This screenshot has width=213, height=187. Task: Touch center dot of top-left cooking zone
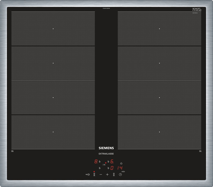pos(53,29)
